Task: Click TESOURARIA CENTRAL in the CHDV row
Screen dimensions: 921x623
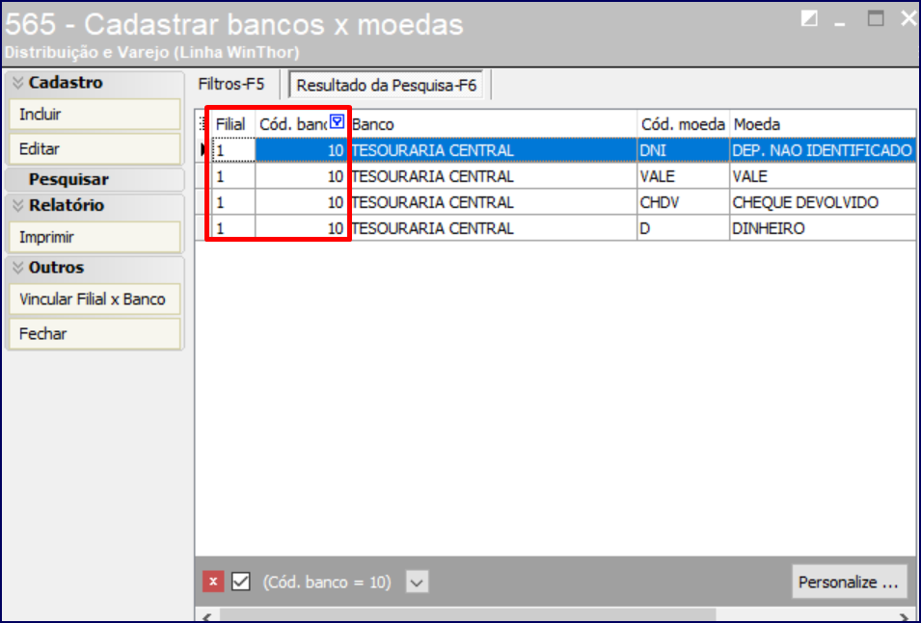Action: (x=493, y=202)
